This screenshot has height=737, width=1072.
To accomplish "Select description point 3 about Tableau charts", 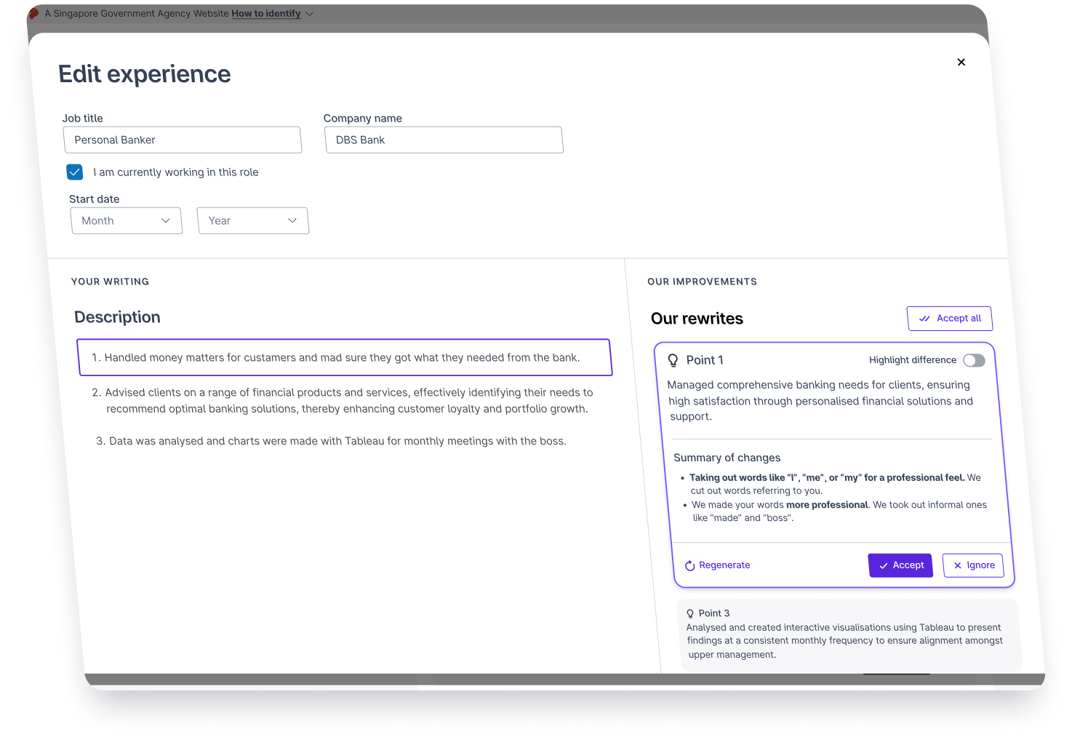I will point(331,441).
